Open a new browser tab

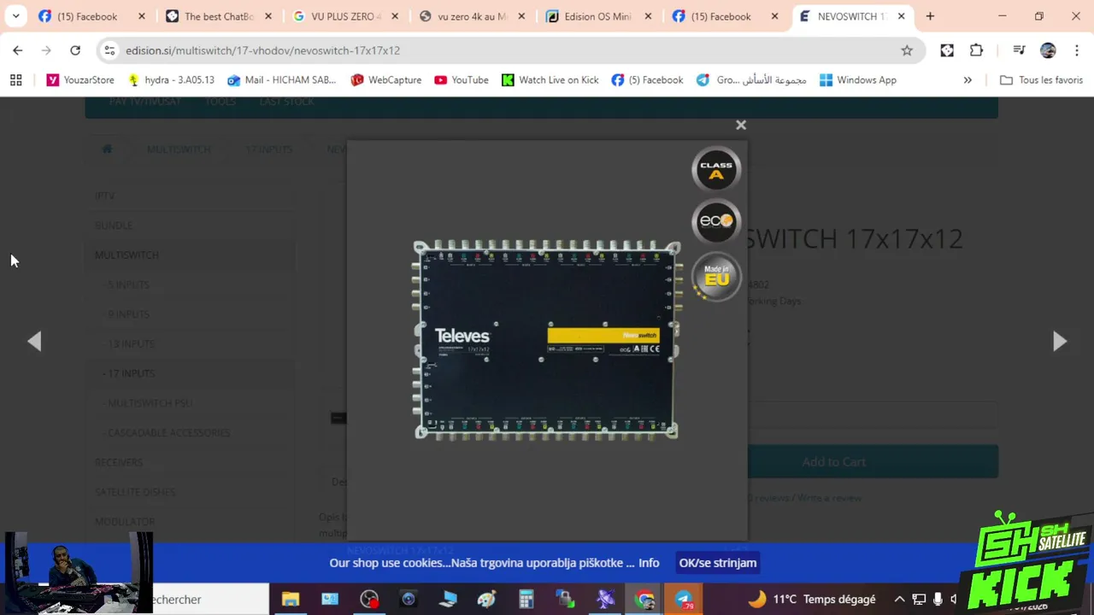[x=930, y=16]
